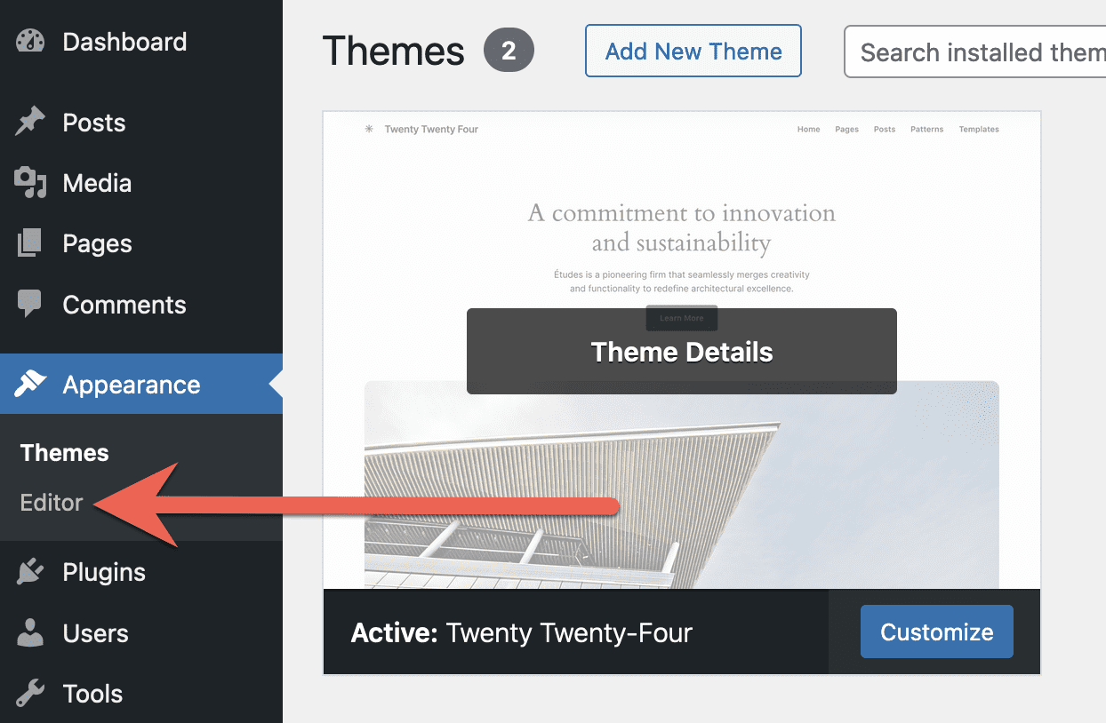Click the Appearance paintbrush icon

click(x=30, y=385)
